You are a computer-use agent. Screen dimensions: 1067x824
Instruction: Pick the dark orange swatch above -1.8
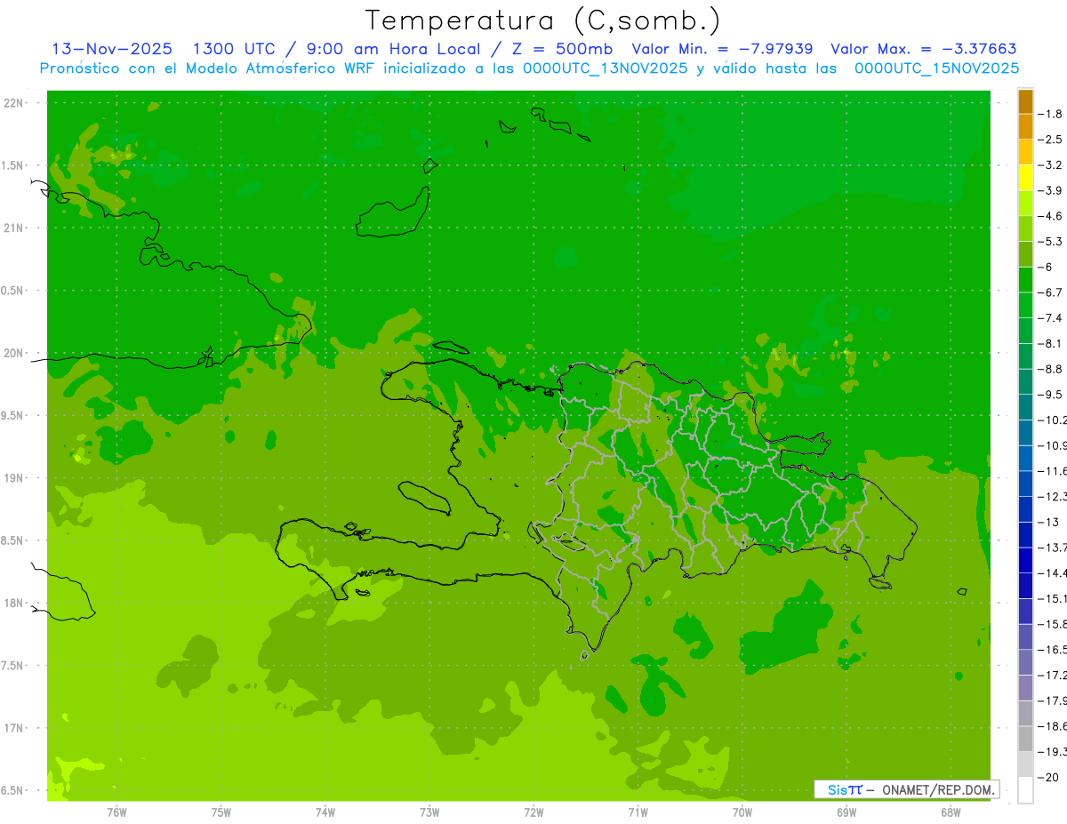click(1025, 101)
